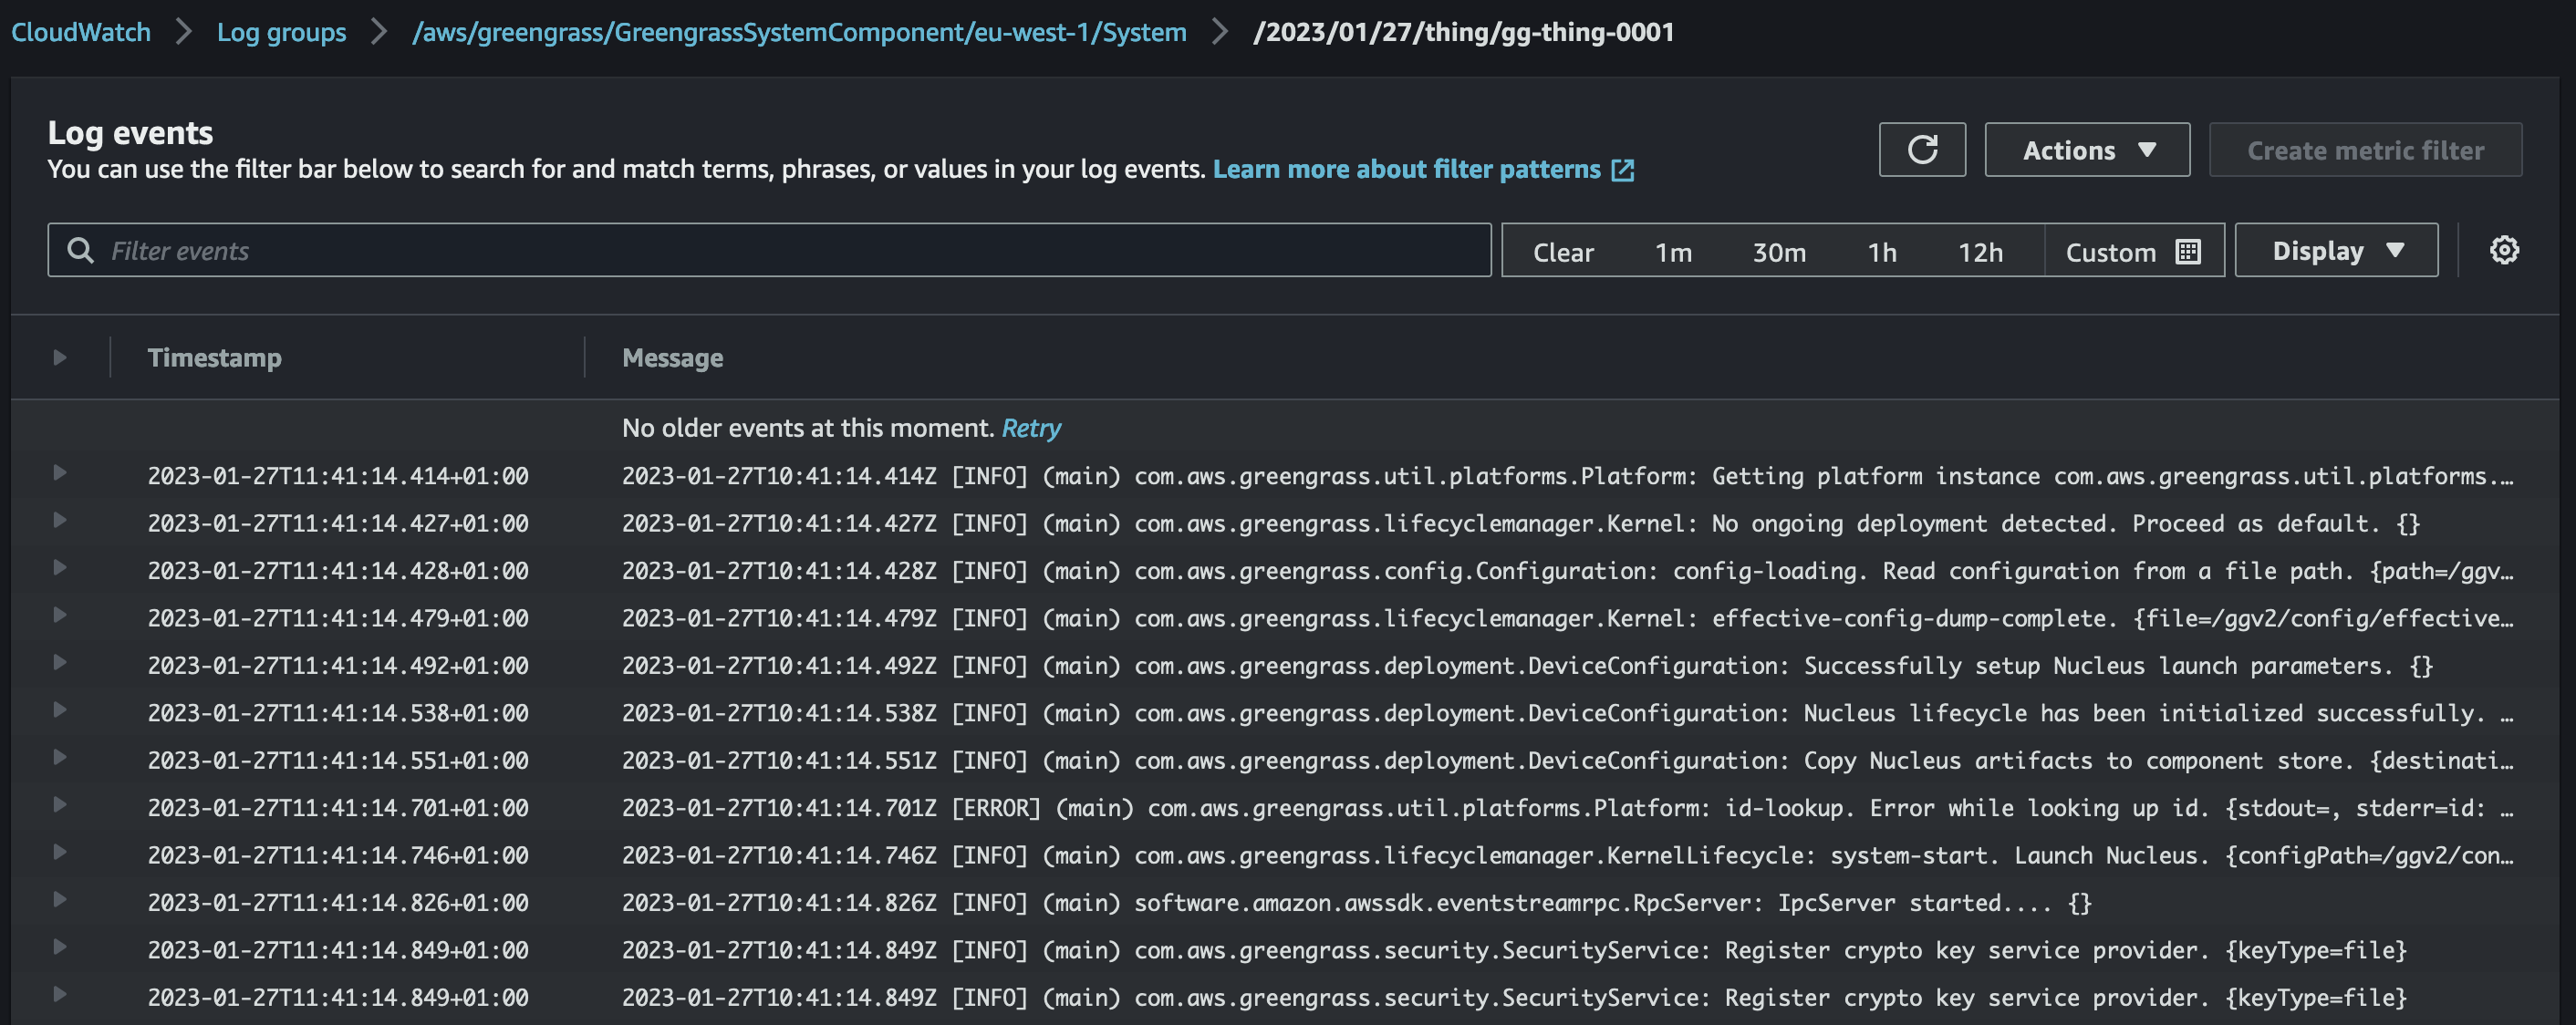Image resolution: width=2576 pixels, height=1025 pixels.
Task: Click the Retry link for older events
Action: tap(1031, 428)
